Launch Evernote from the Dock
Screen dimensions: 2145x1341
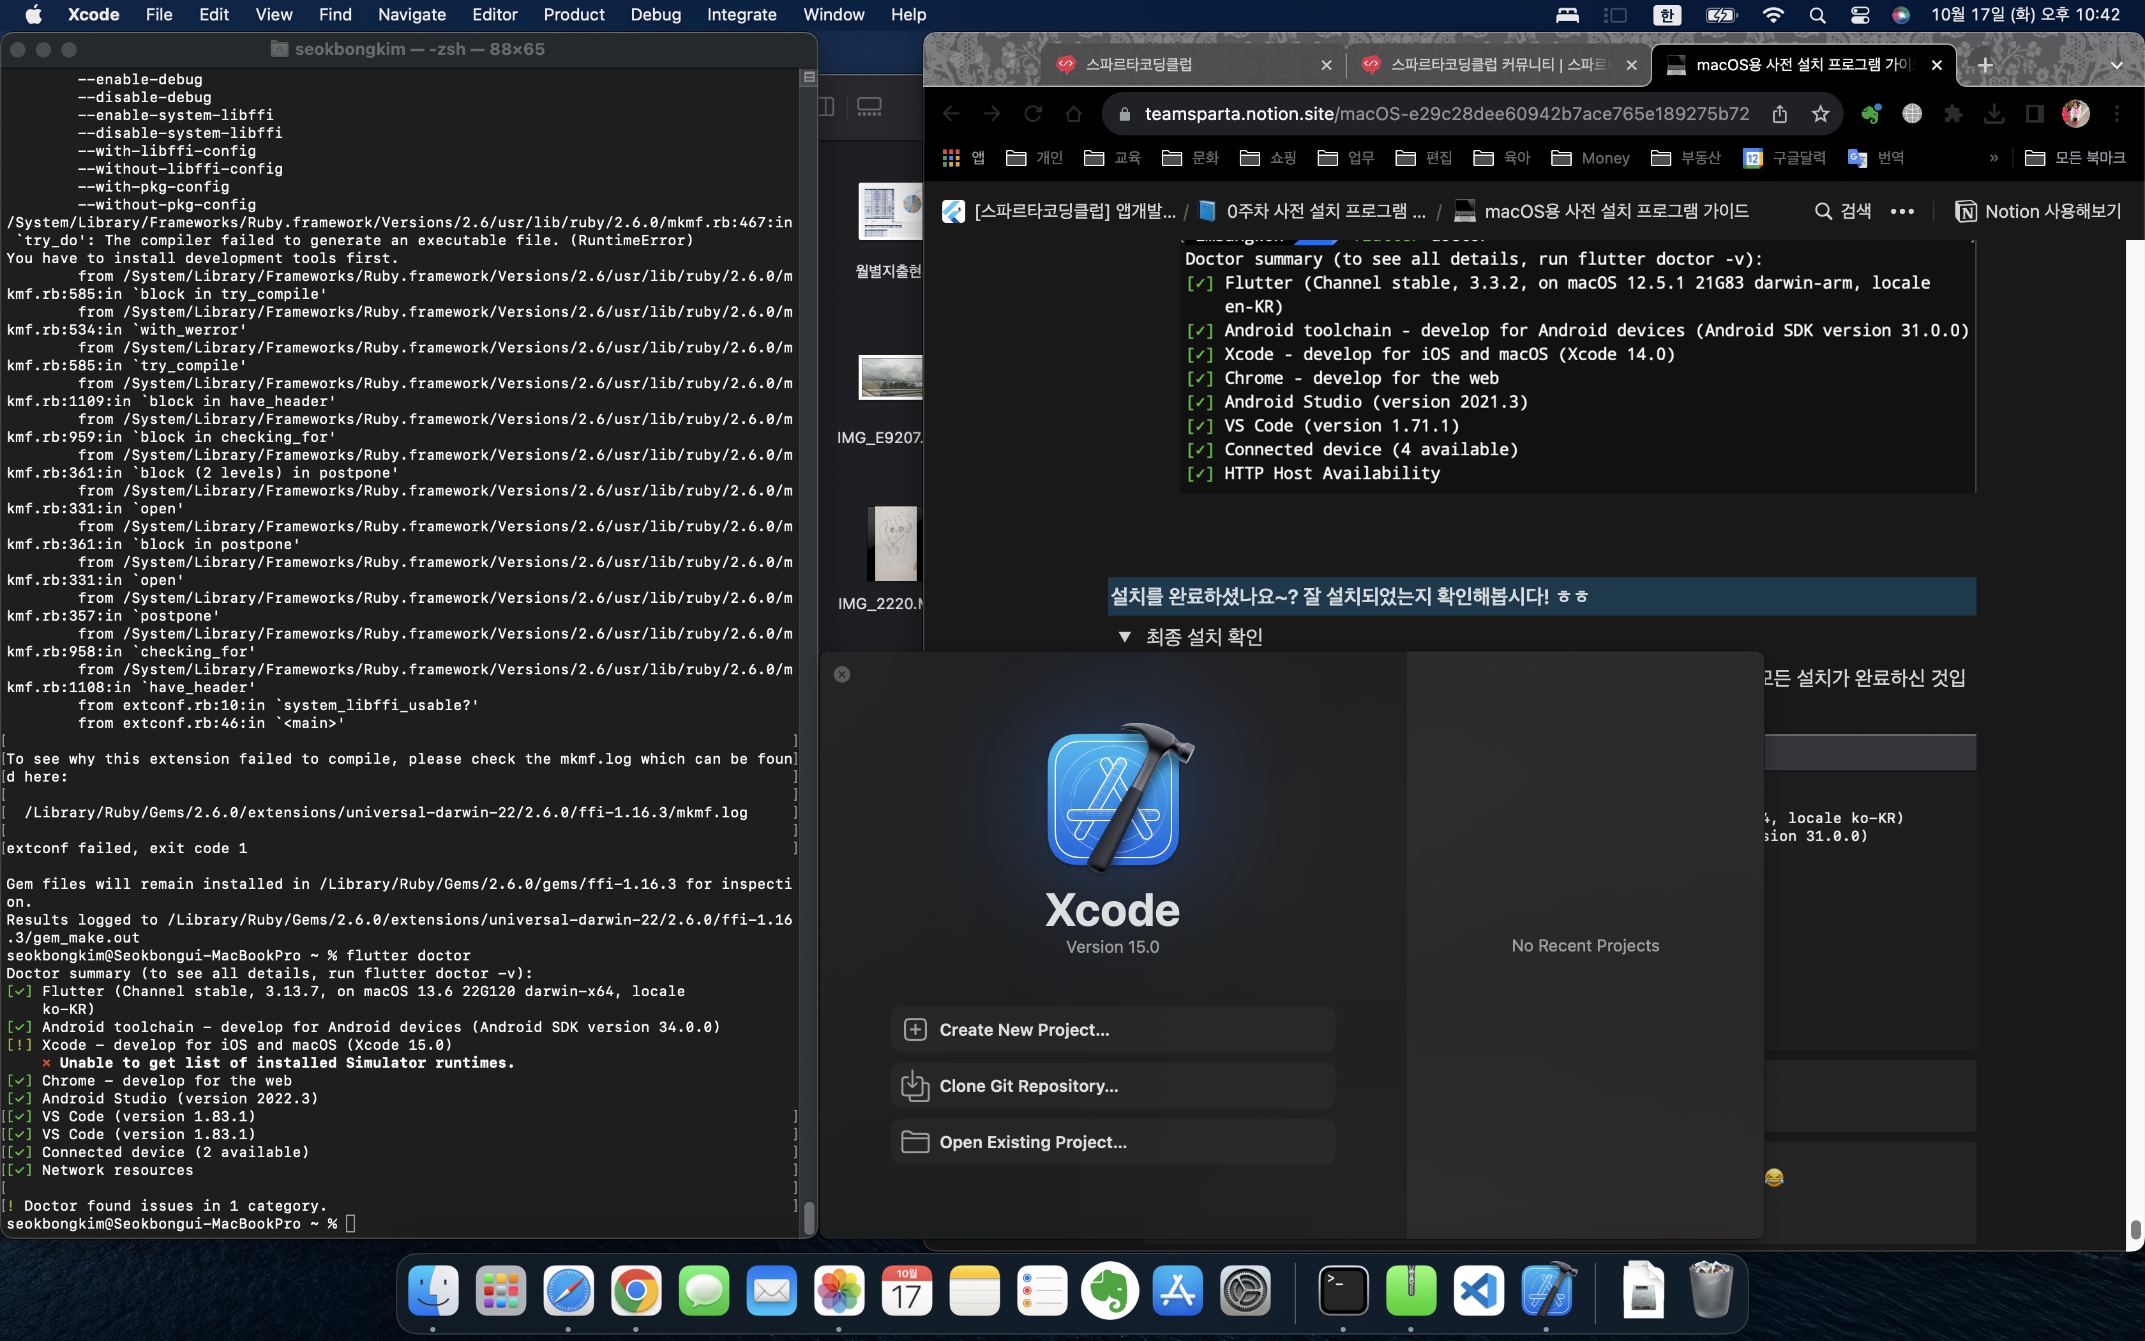(x=1109, y=1291)
